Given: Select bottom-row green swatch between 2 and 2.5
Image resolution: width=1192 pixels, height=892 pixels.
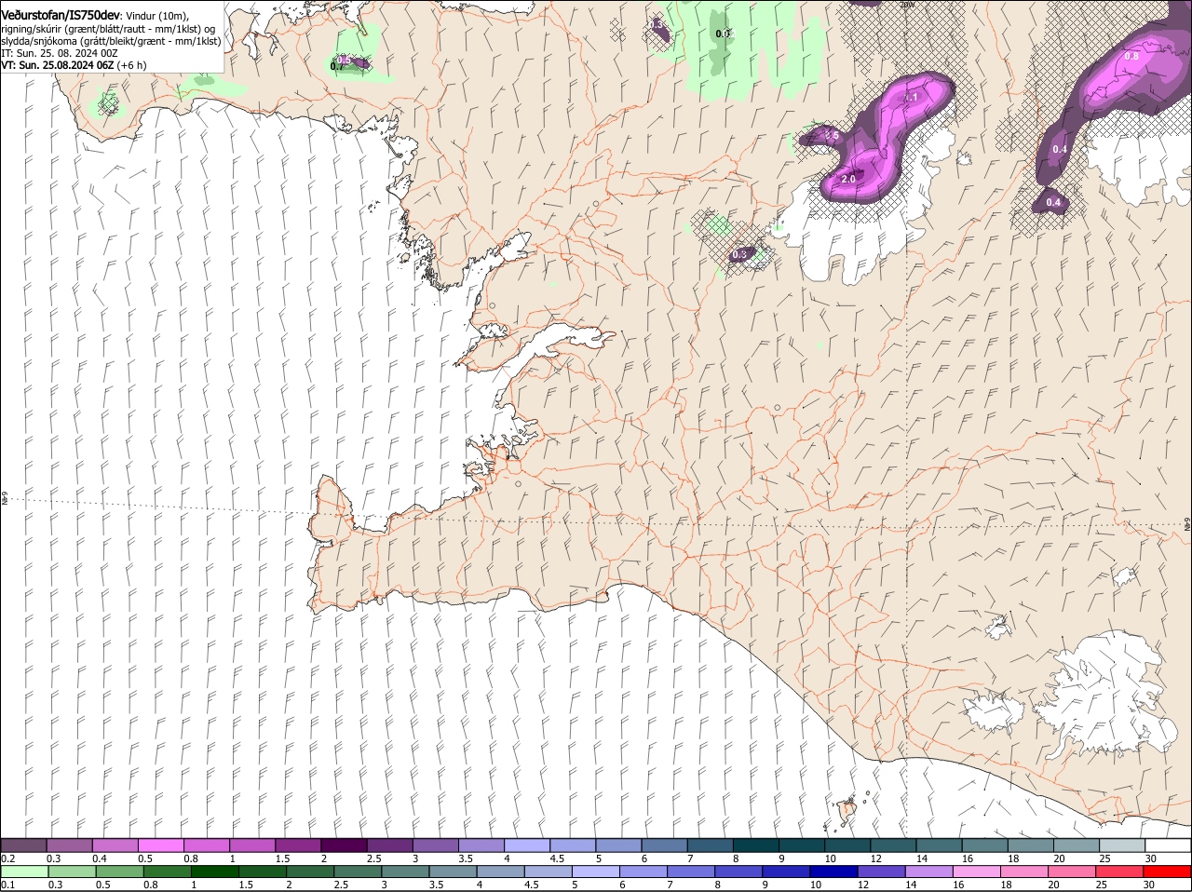Looking at the screenshot, I should (x=310, y=872).
